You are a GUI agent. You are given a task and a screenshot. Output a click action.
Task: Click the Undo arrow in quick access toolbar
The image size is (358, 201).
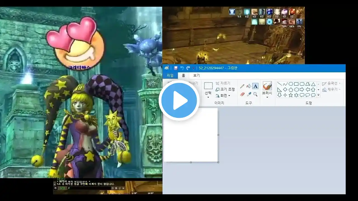click(182, 68)
